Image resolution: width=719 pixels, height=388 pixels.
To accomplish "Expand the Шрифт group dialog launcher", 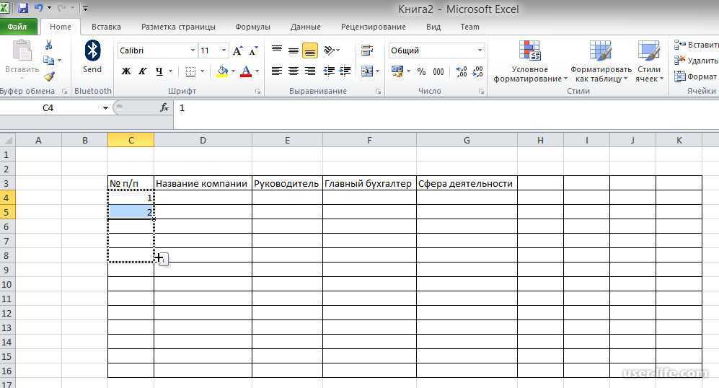I will click(x=257, y=92).
